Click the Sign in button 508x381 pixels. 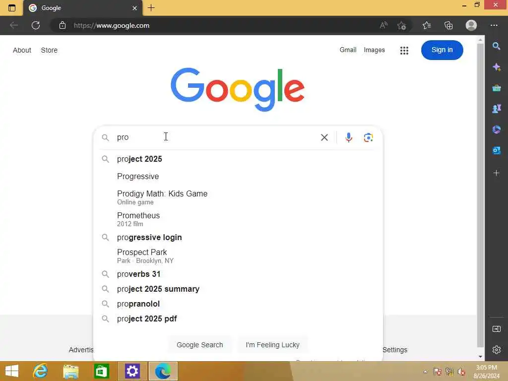coord(442,50)
